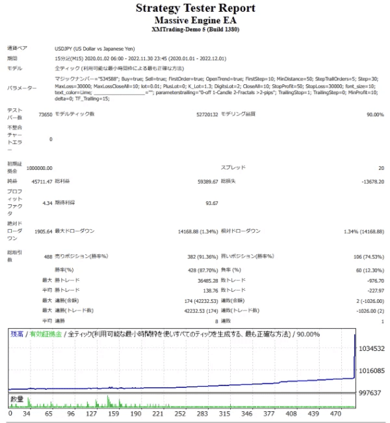
Task: Click the "Strategy Tester Report" heading
Action: pyautogui.click(x=195, y=8)
